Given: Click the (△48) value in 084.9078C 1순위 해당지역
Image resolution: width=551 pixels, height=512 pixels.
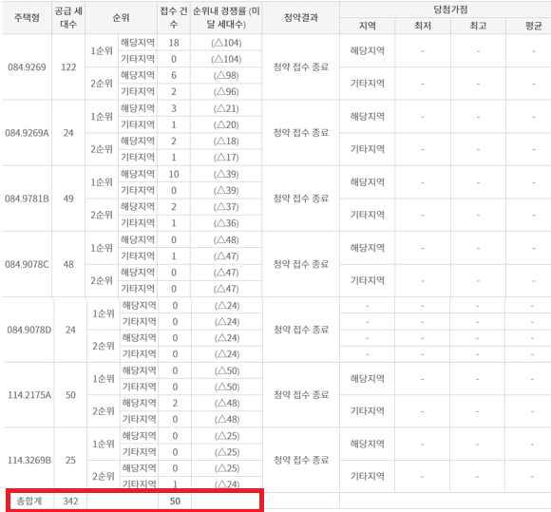Looking at the screenshot, I should 226,239.
